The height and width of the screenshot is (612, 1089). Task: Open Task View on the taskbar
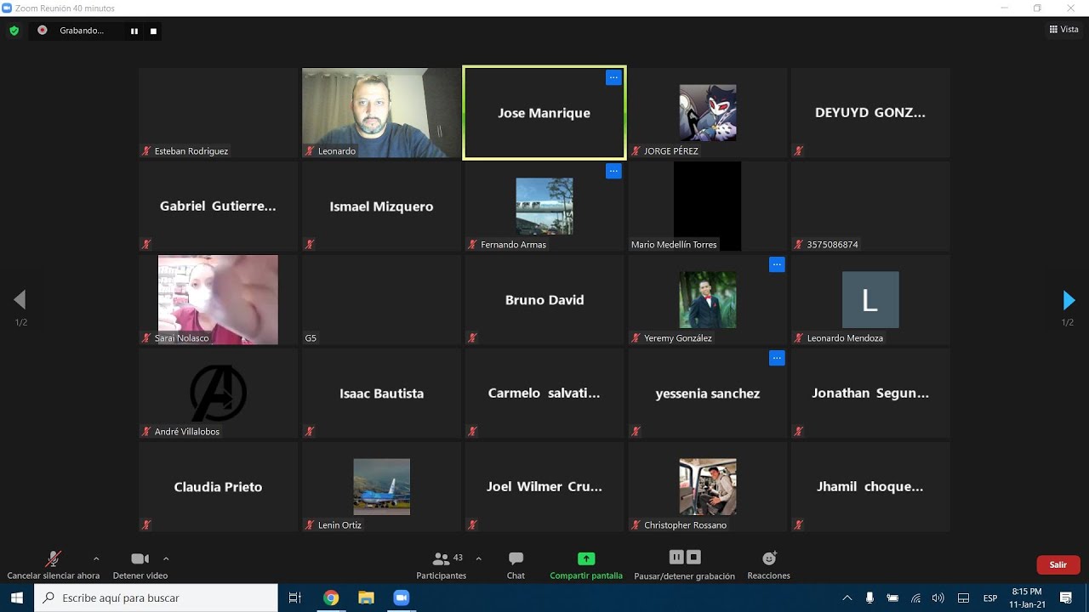[x=295, y=598]
